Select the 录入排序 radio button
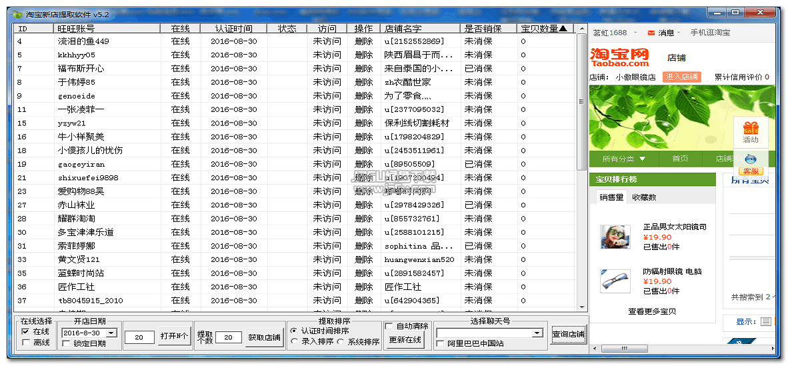Screen dimensions: 788x366 click(x=293, y=342)
